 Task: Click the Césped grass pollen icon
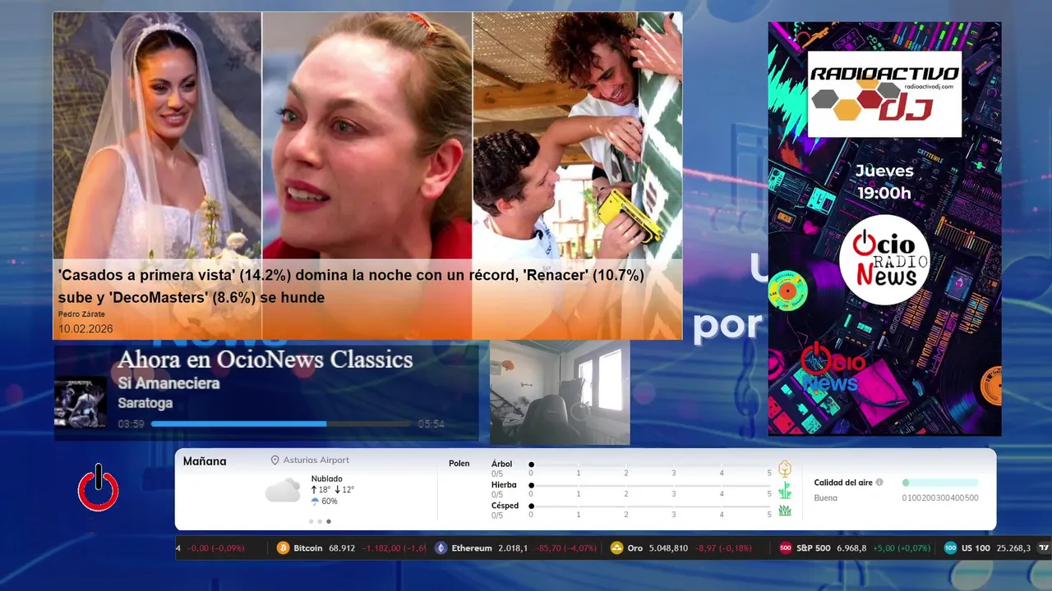[785, 511]
